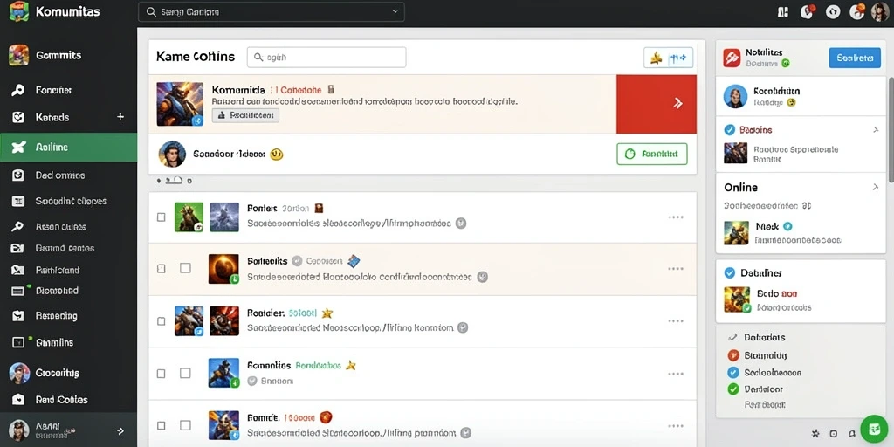Click the plus icon beside Kaneds in sidebar
This screenshot has width=894, height=447.
tap(120, 117)
